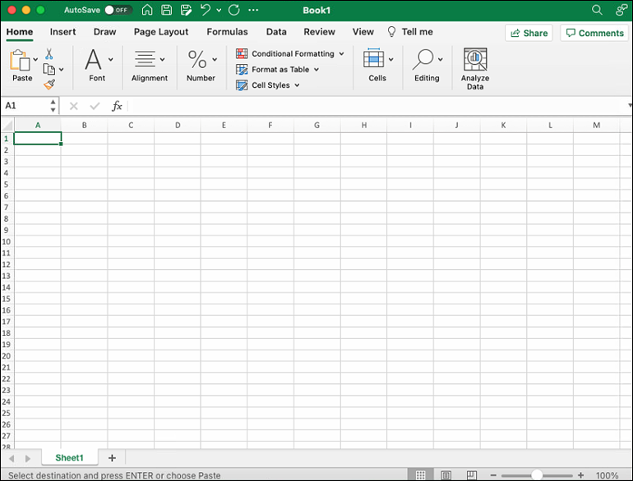Screen dimensions: 633x481
Task: Open the Editing magnifier group icon
Action: pos(423,59)
